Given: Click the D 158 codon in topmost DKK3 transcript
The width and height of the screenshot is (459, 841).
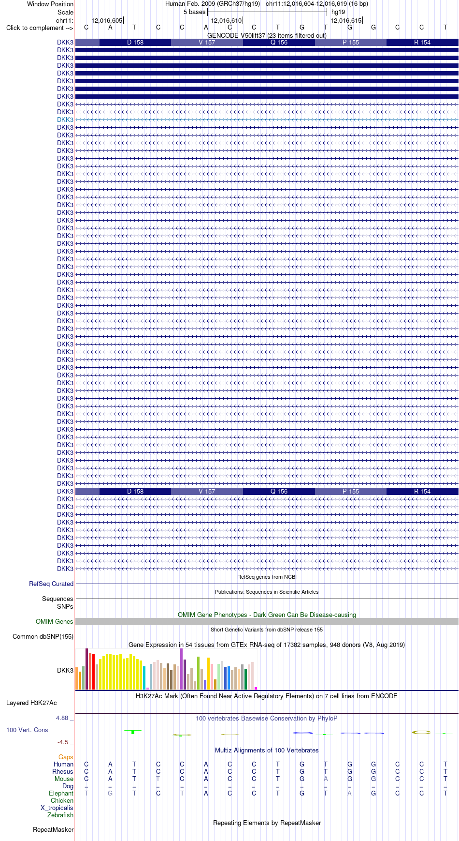Looking at the screenshot, I should [x=135, y=43].
